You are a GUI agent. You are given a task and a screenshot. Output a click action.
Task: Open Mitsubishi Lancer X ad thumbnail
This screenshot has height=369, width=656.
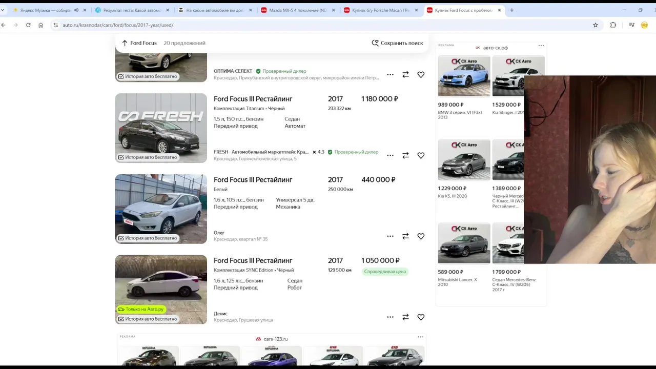[x=464, y=243]
